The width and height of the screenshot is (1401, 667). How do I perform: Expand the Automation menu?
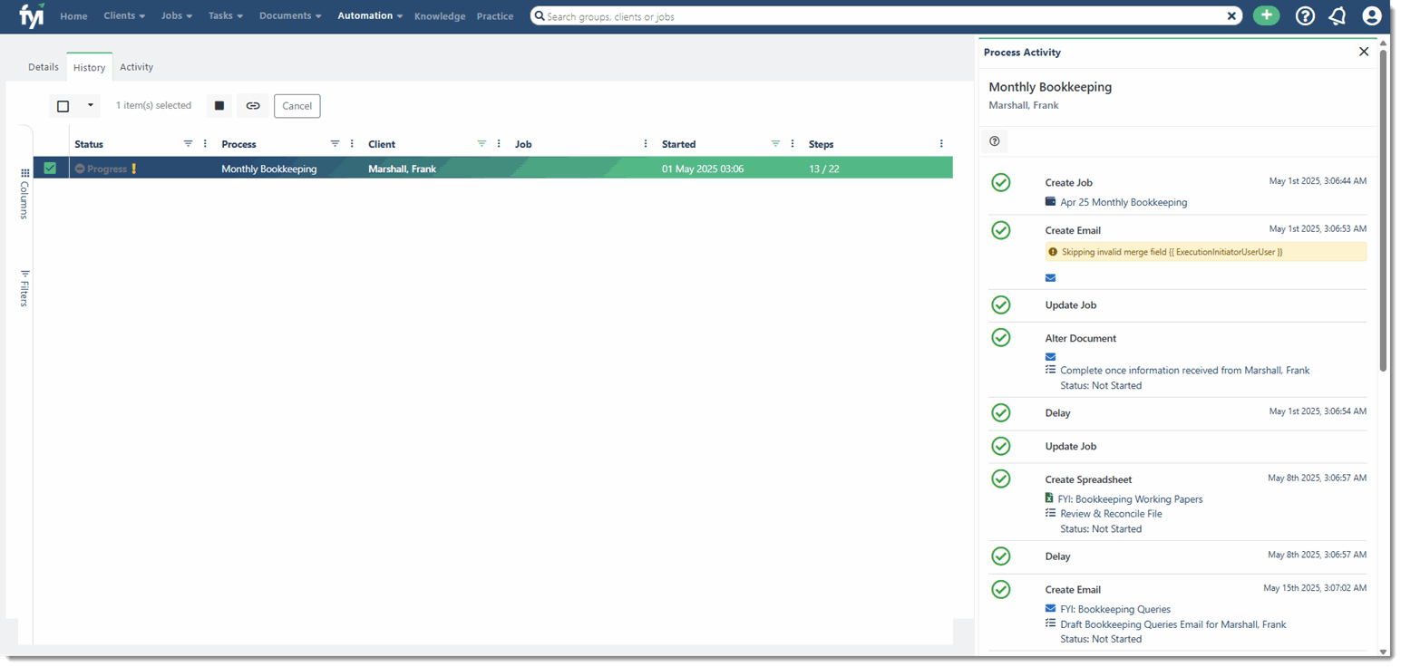click(370, 16)
